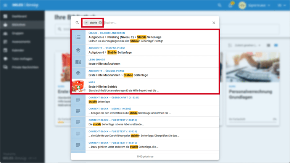
Task: Open course thumbnail Erste Hilfe im Betrieb
Action: tap(78, 86)
